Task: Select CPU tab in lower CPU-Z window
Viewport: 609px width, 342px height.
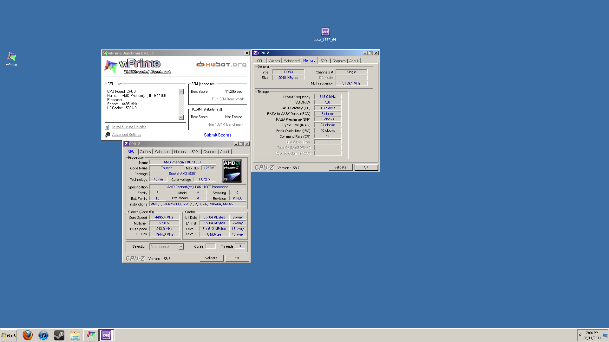Action: [131, 152]
